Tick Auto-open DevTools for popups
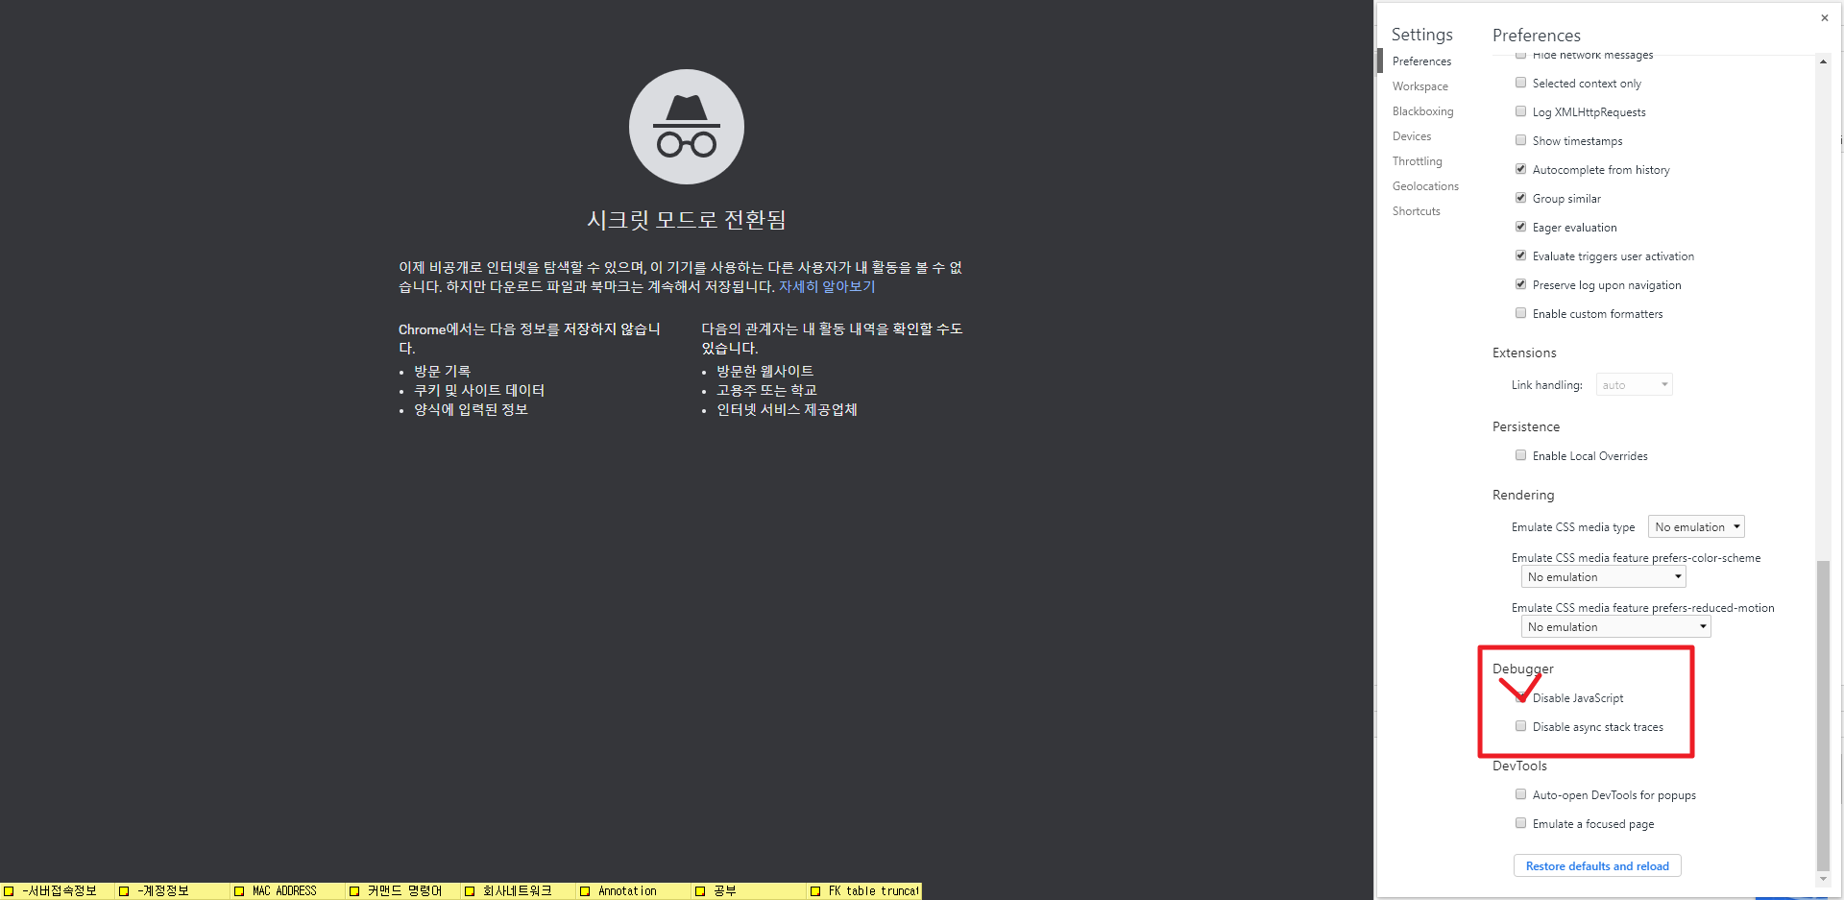The image size is (1844, 900). 1520,794
